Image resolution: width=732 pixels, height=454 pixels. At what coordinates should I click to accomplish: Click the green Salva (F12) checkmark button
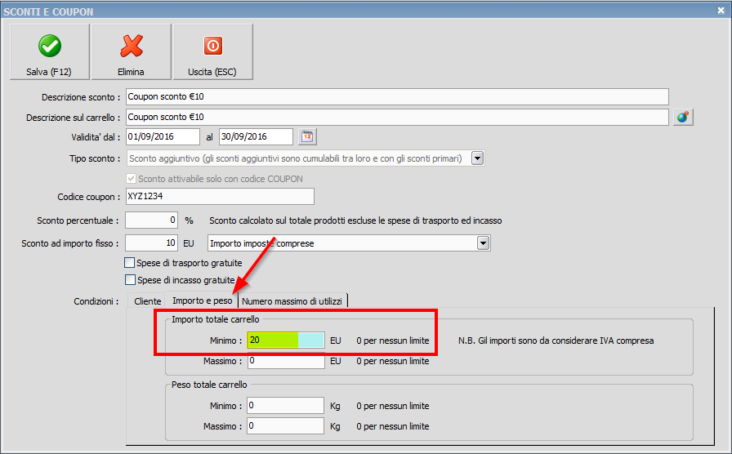[x=49, y=51]
